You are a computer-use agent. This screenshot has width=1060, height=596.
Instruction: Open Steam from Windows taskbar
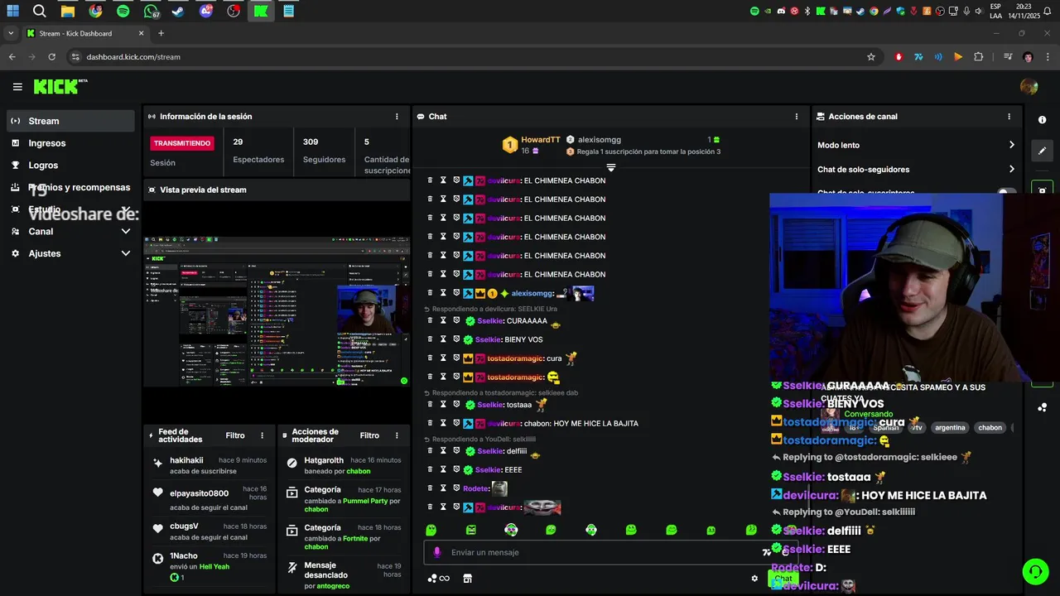point(178,11)
